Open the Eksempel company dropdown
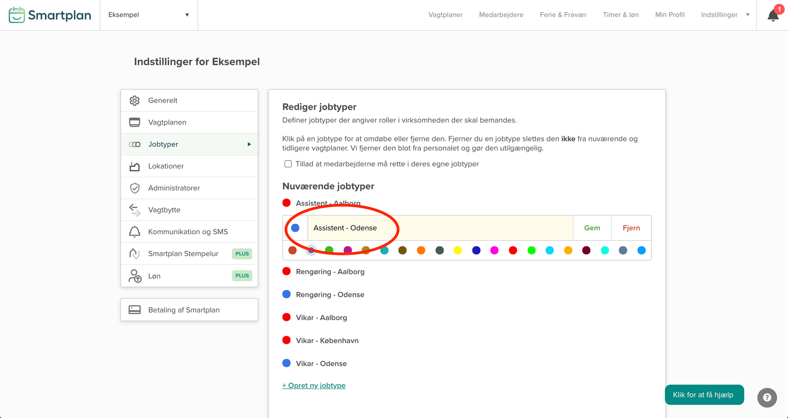Viewport: 788px width, 418px height. [148, 15]
